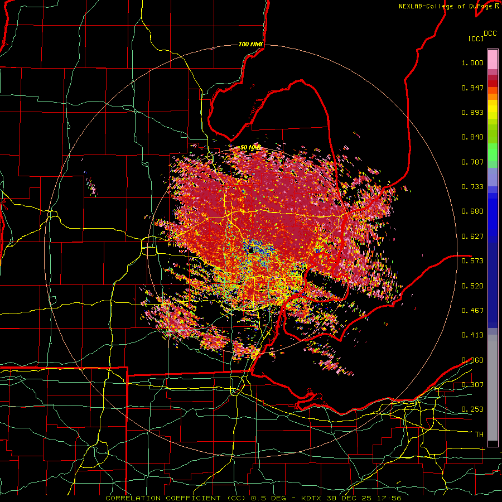502x502 pixels.
Task: Click the 0.893 legend value
Action: pyautogui.click(x=472, y=112)
